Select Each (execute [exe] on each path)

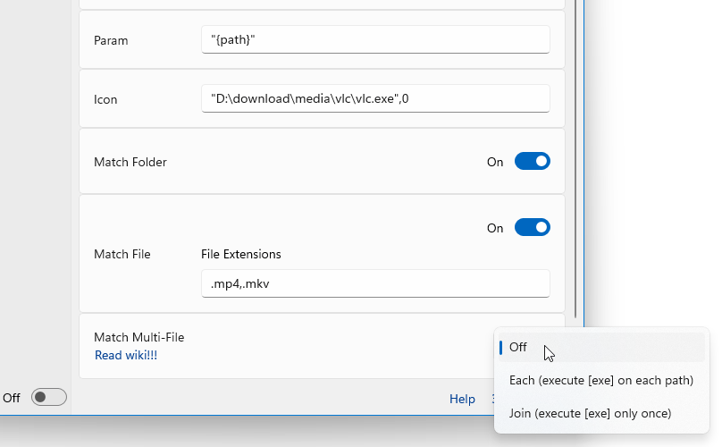point(601,380)
